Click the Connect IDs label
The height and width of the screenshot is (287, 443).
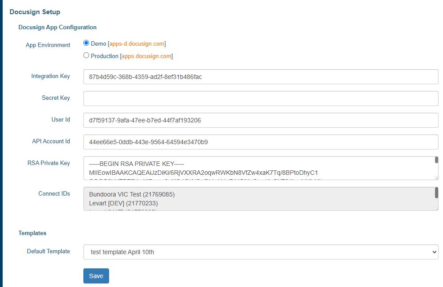[54, 193]
